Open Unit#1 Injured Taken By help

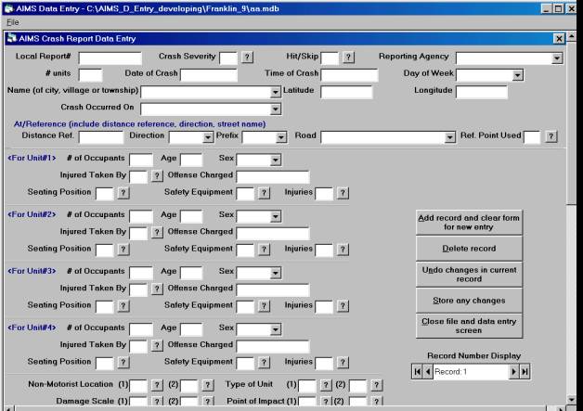point(157,175)
